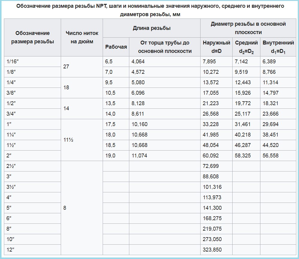Select the 'Диаметр резьбы в основной плоскости' header
299x259 pixels.
(x=248, y=28)
